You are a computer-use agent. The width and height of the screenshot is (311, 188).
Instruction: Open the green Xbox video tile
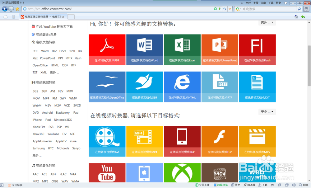tap(182, 172)
